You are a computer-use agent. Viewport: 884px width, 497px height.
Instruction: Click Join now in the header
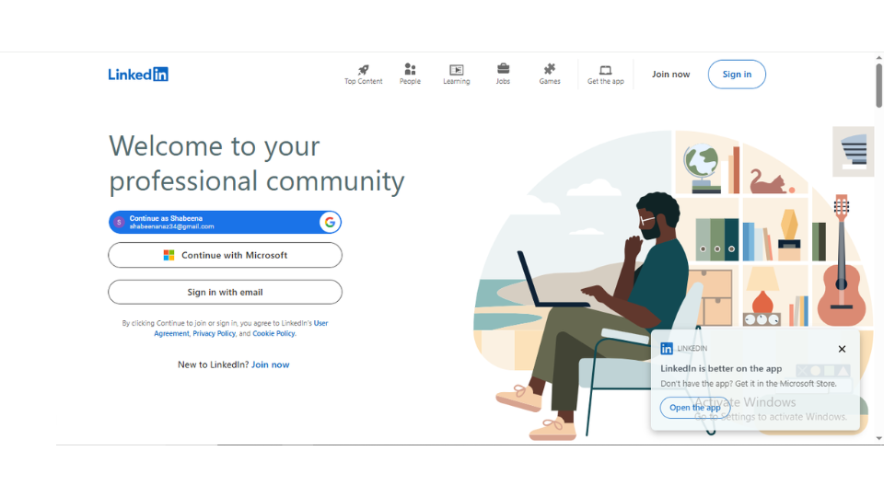pyautogui.click(x=670, y=75)
